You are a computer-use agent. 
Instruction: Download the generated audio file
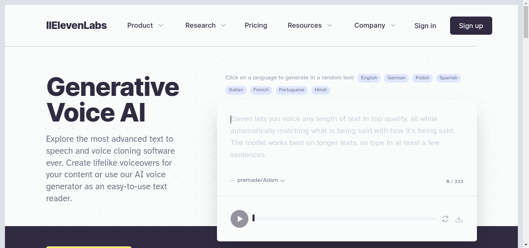459,219
